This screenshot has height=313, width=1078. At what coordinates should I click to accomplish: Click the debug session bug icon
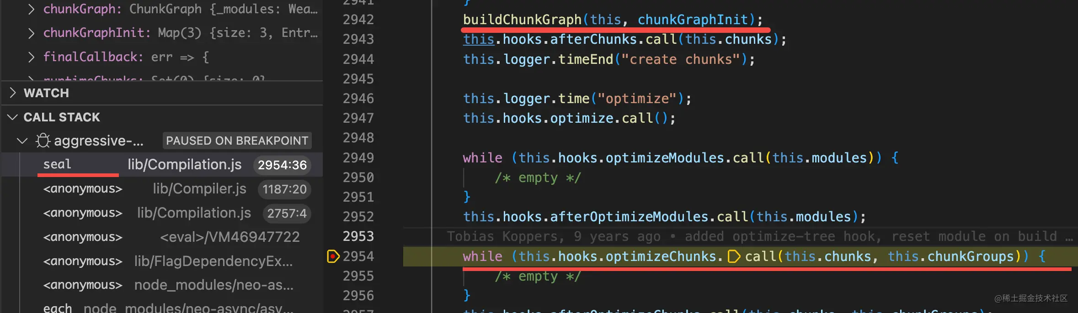[43, 141]
